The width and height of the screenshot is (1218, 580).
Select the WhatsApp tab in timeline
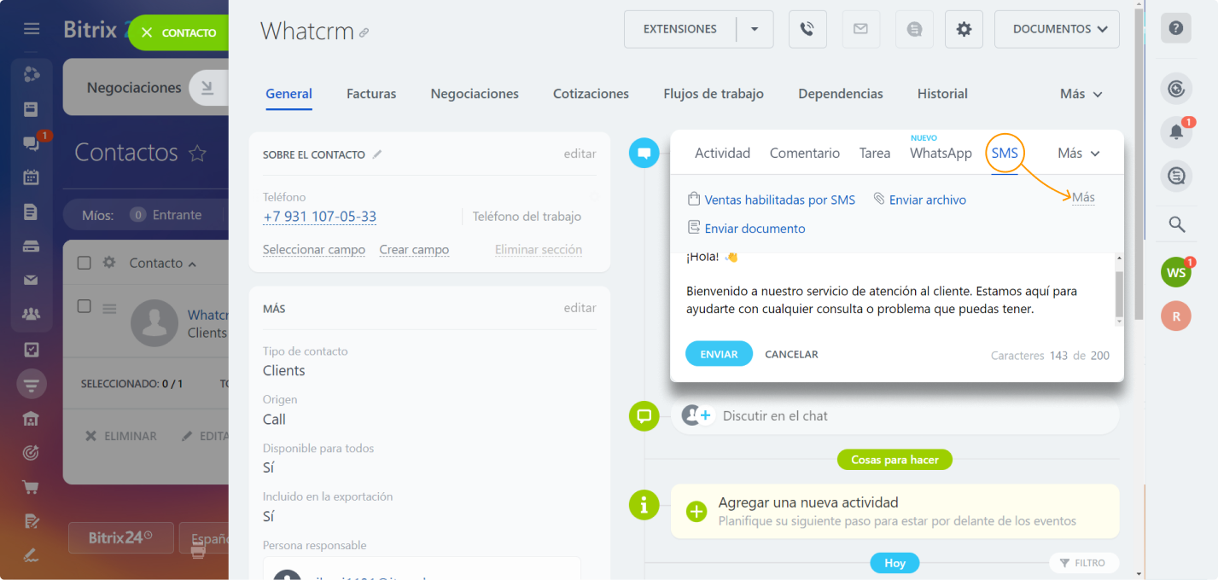[x=941, y=154]
